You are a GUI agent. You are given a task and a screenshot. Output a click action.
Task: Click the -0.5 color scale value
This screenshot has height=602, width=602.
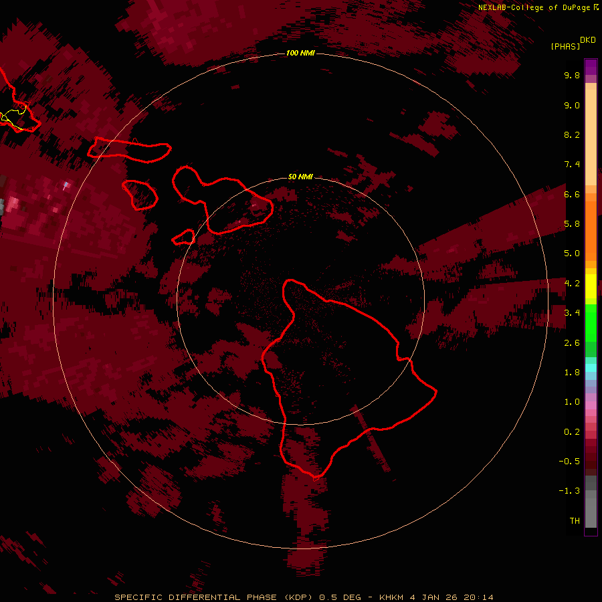click(x=569, y=462)
